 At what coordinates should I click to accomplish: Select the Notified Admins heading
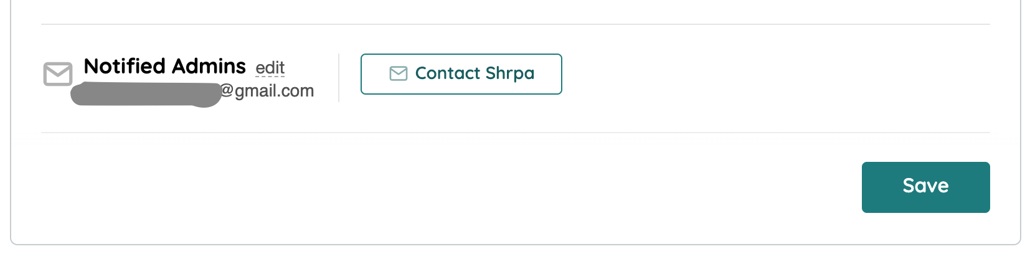click(x=164, y=66)
